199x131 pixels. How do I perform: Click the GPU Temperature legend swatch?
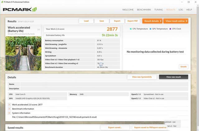click(150, 29)
